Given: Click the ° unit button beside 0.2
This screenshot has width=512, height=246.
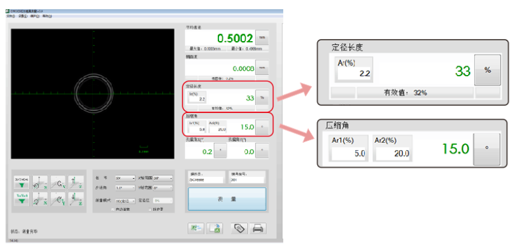Looking at the screenshot, I should [x=220, y=151].
